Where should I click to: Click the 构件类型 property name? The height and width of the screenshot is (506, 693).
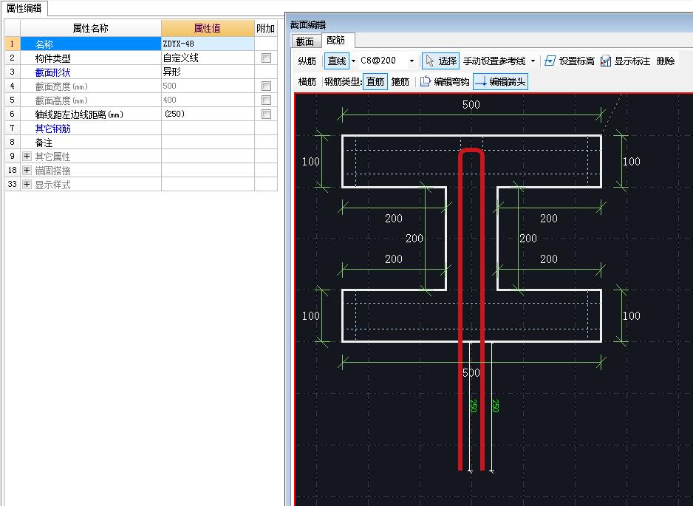52,58
